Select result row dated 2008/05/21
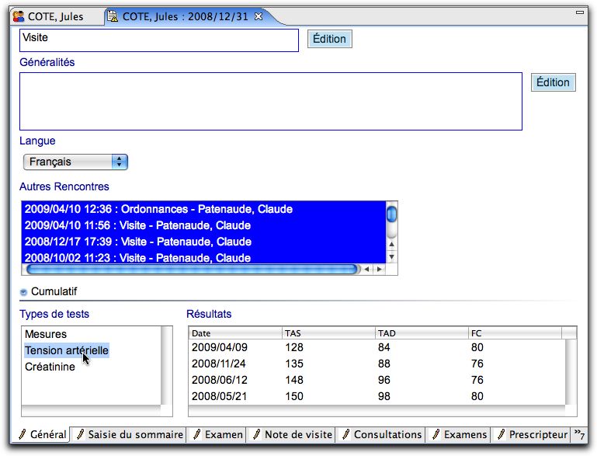This screenshot has width=597, height=456. 377,396
